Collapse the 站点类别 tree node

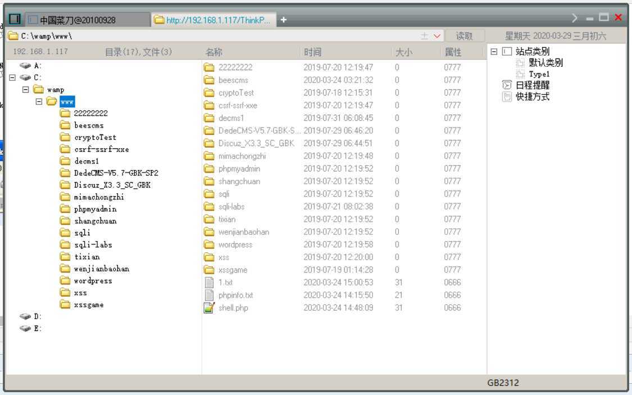coord(494,52)
